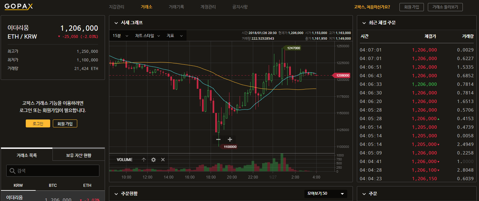
Task: Zoom in the chart with plus icon
Action: click(x=230, y=140)
